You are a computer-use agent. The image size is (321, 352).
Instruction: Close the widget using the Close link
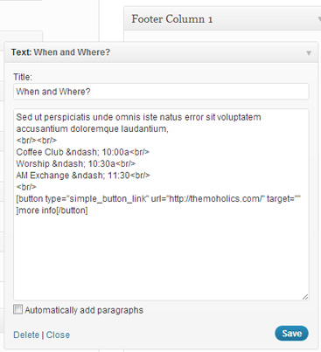(x=58, y=335)
